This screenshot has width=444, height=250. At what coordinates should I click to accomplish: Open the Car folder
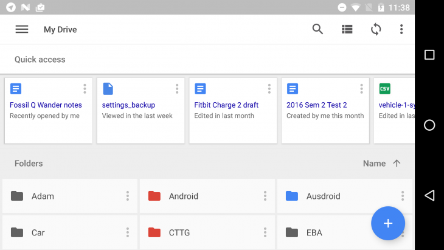70,232
